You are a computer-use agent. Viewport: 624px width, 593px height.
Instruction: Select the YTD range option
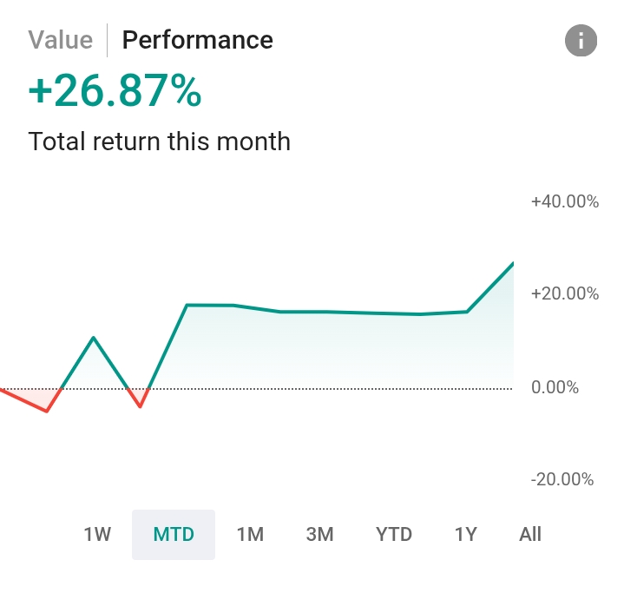point(394,534)
